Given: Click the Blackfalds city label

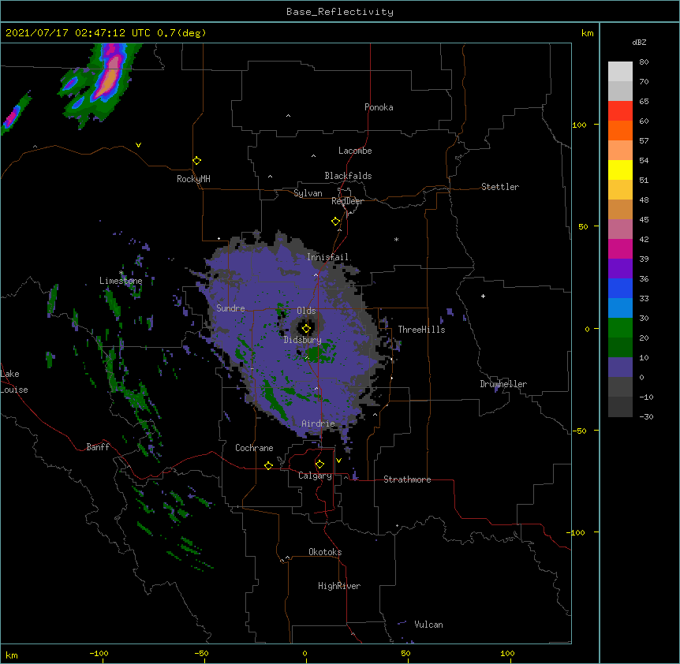Looking at the screenshot, I should [348, 176].
